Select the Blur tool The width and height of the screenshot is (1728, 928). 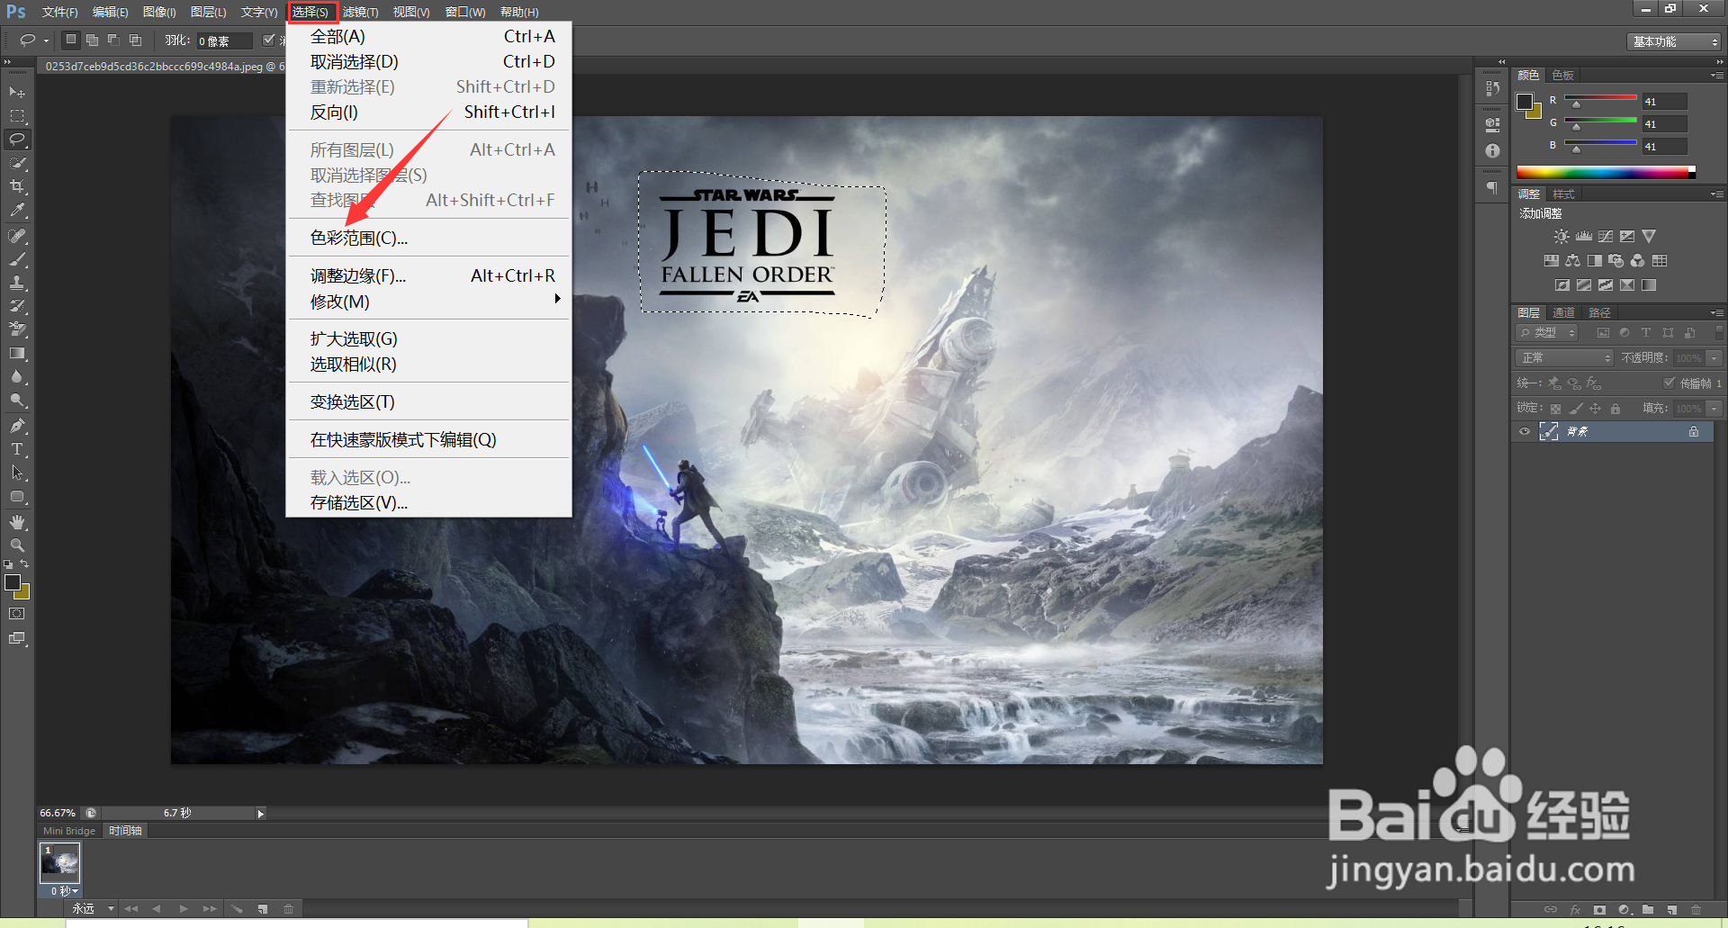17,377
